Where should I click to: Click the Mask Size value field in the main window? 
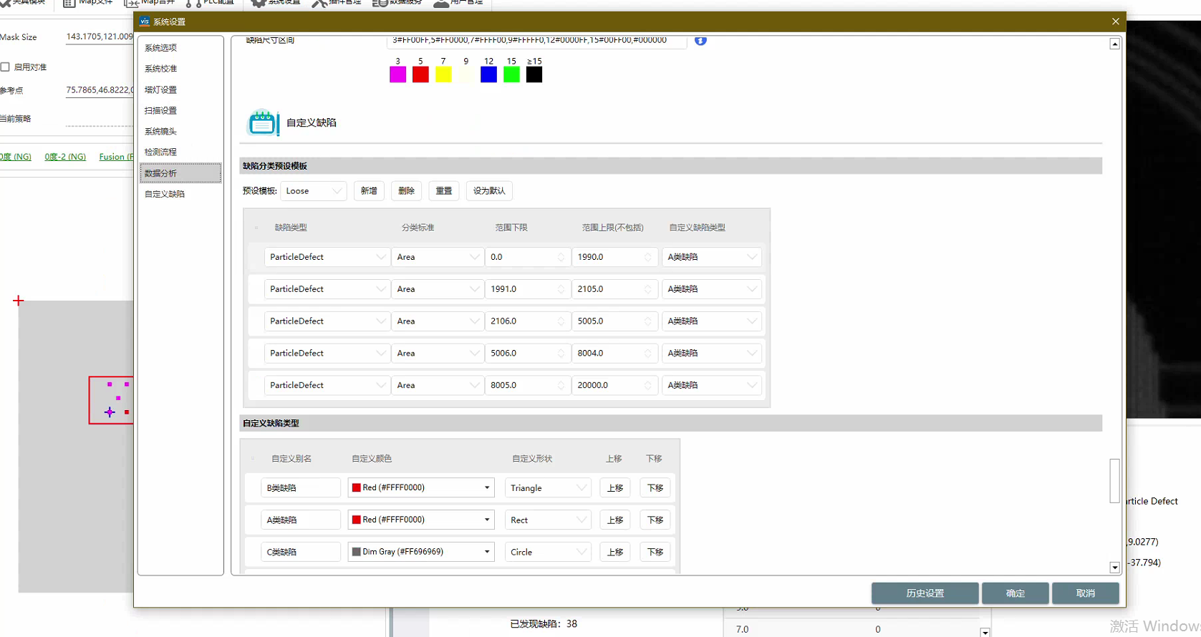tap(99, 37)
